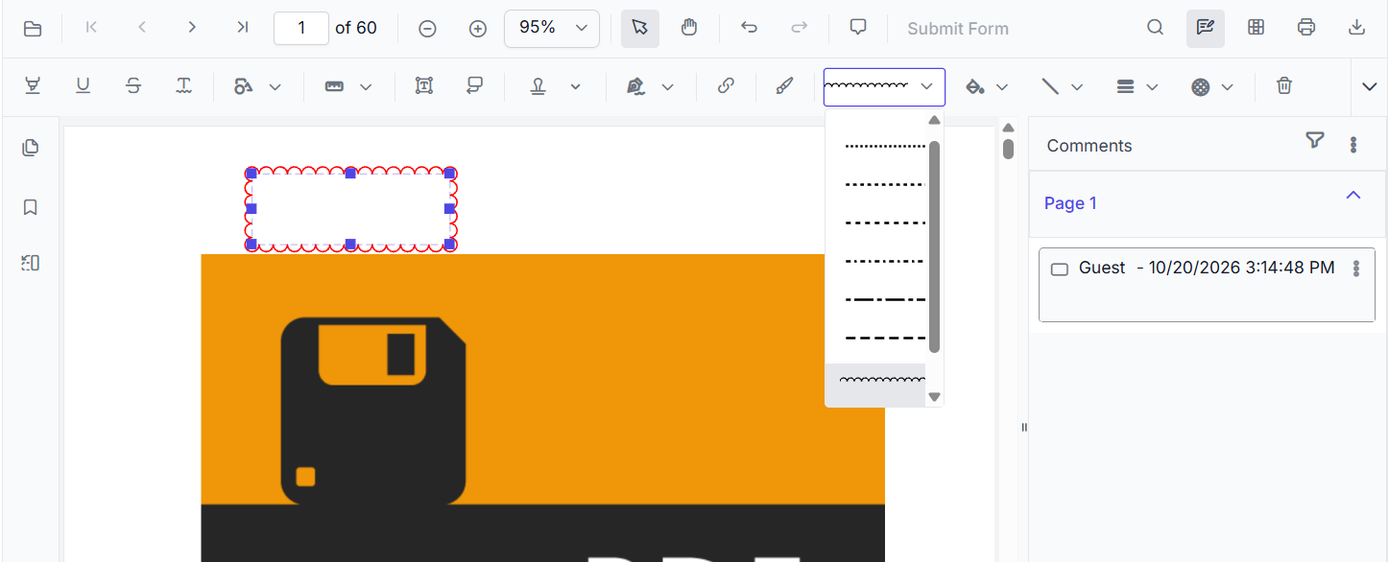Delete the selected annotation
This screenshot has width=1388, height=562.
1284,86
